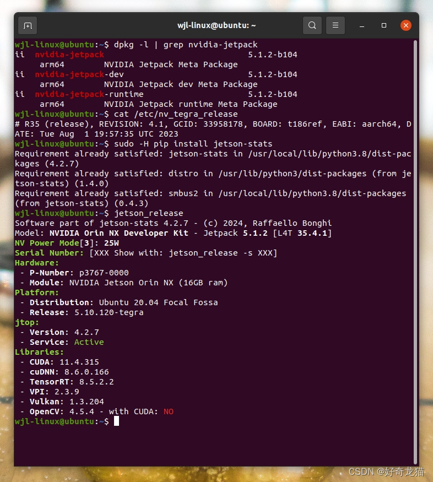Click jtop 'Version: 4.2.7' line
The image size is (433, 482).
64,332
